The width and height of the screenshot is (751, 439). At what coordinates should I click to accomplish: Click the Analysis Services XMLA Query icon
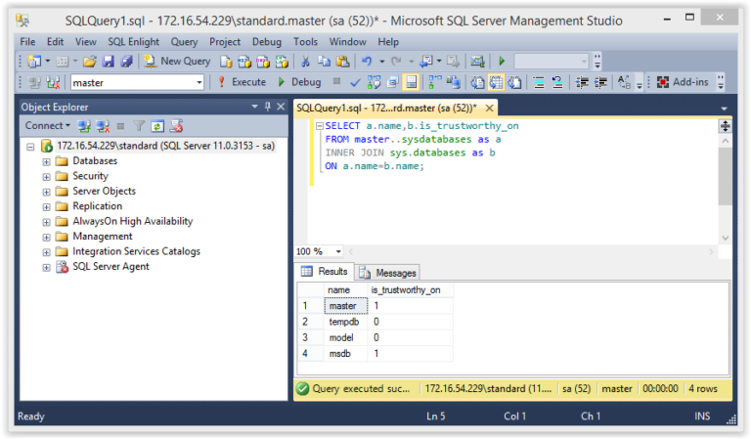(x=282, y=62)
